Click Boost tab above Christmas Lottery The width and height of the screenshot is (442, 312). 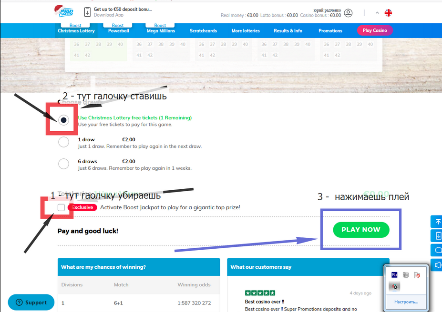[75, 26]
